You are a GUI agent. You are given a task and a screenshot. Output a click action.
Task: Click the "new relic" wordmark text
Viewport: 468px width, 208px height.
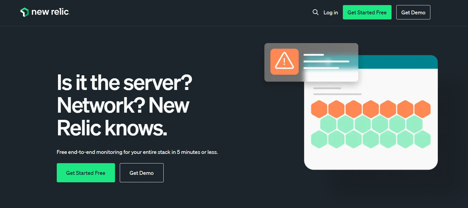(x=50, y=12)
